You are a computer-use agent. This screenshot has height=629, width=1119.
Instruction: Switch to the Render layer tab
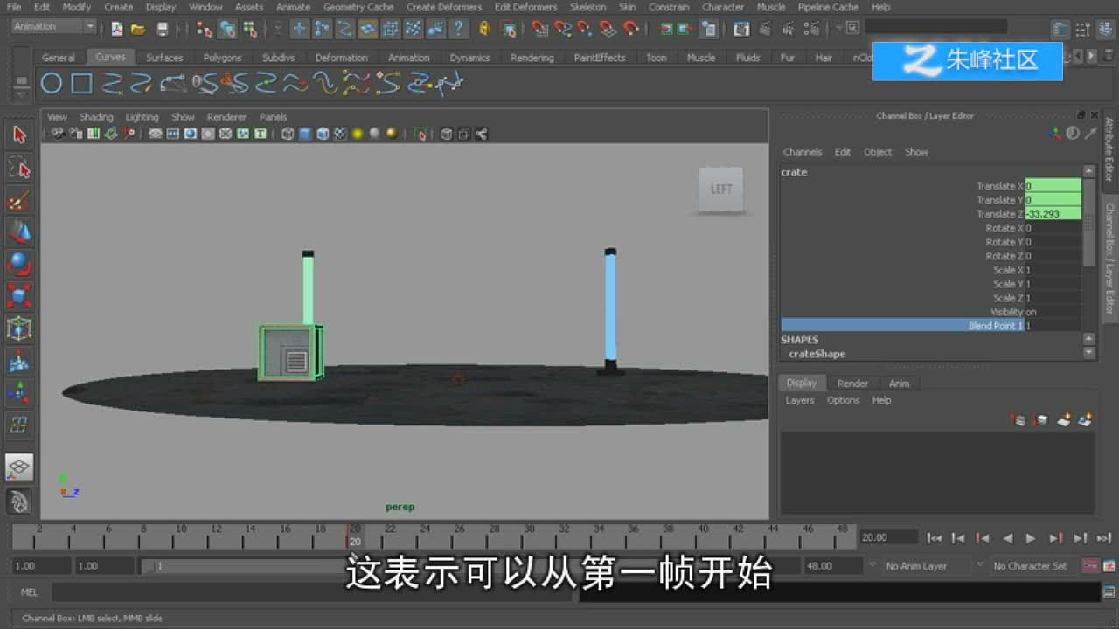pos(852,384)
